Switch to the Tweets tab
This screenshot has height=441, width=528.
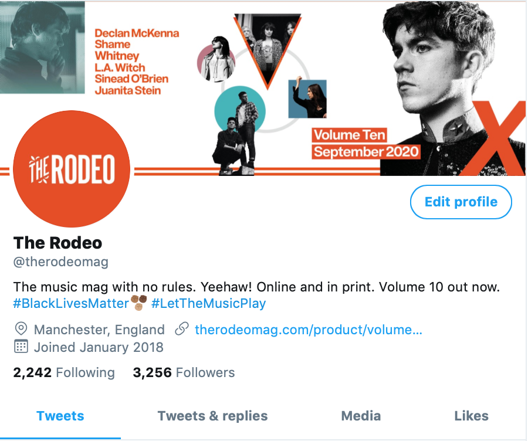click(60, 416)
